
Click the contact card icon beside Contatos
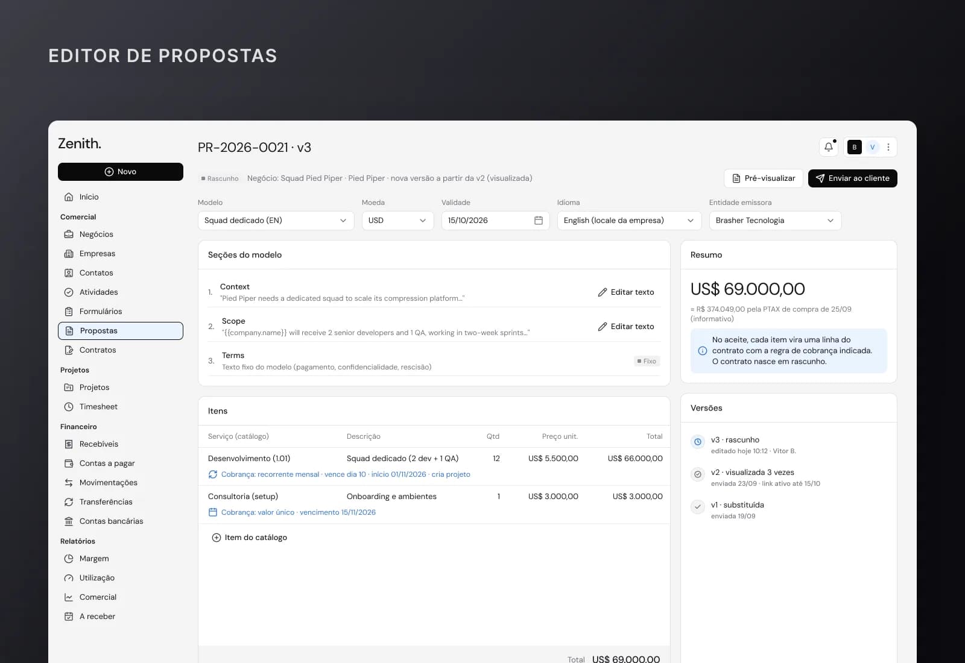pos(69,273)
